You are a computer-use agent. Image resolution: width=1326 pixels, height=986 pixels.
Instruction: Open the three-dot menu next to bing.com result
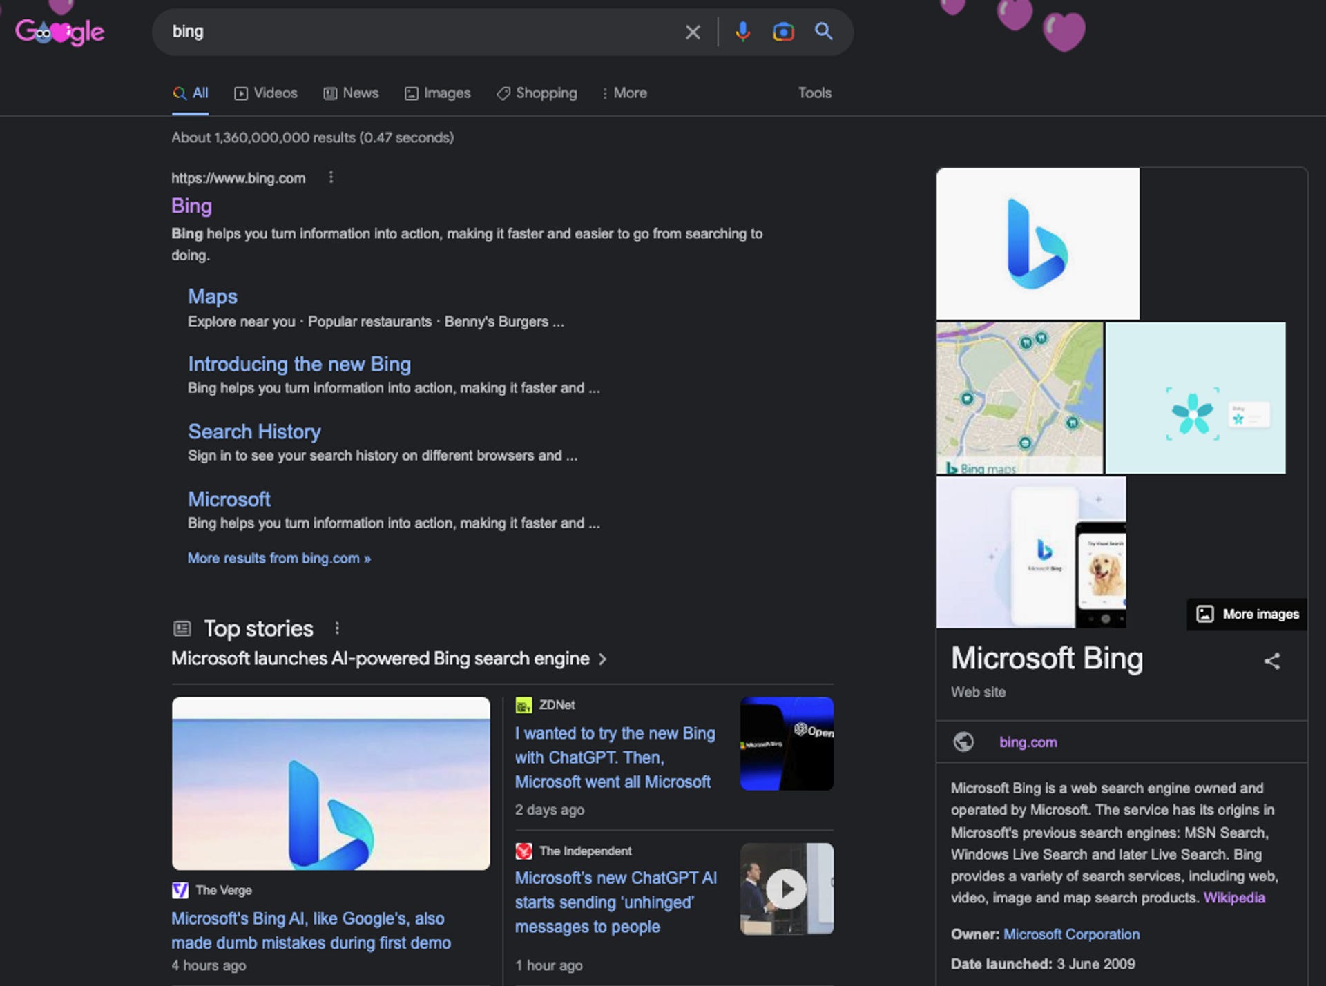tap(331, 177)
